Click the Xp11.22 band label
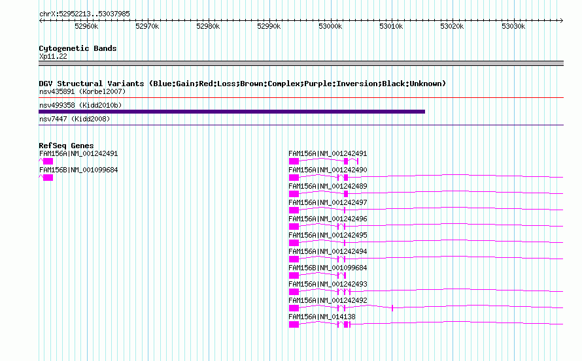The image size is (582, 361). (x=53, y=56)
